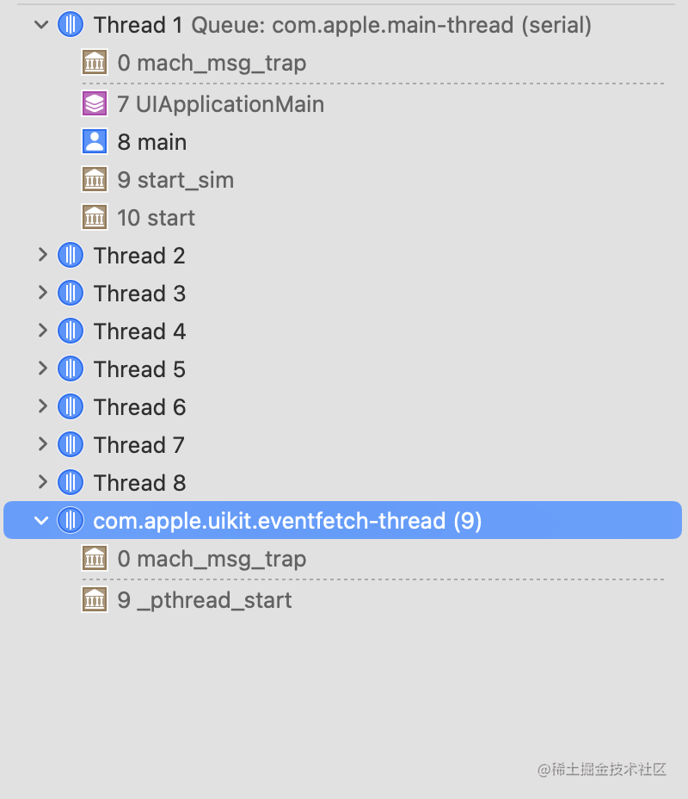Click the blue user icon beside main
This screenshot has width=688, height=799.
[x=94, y=142]
